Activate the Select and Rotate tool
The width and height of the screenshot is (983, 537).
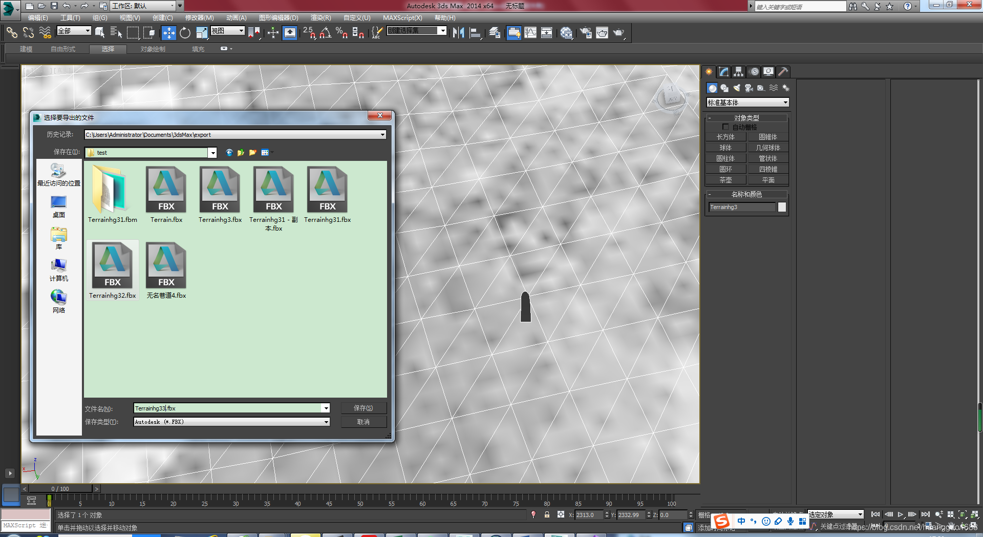pyautogui.click(x=185, y=33)
